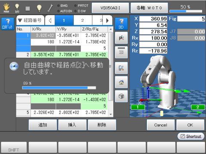Click the Z/Rz/Fig column header
206x154 pixels.
[x=94, y=29]
